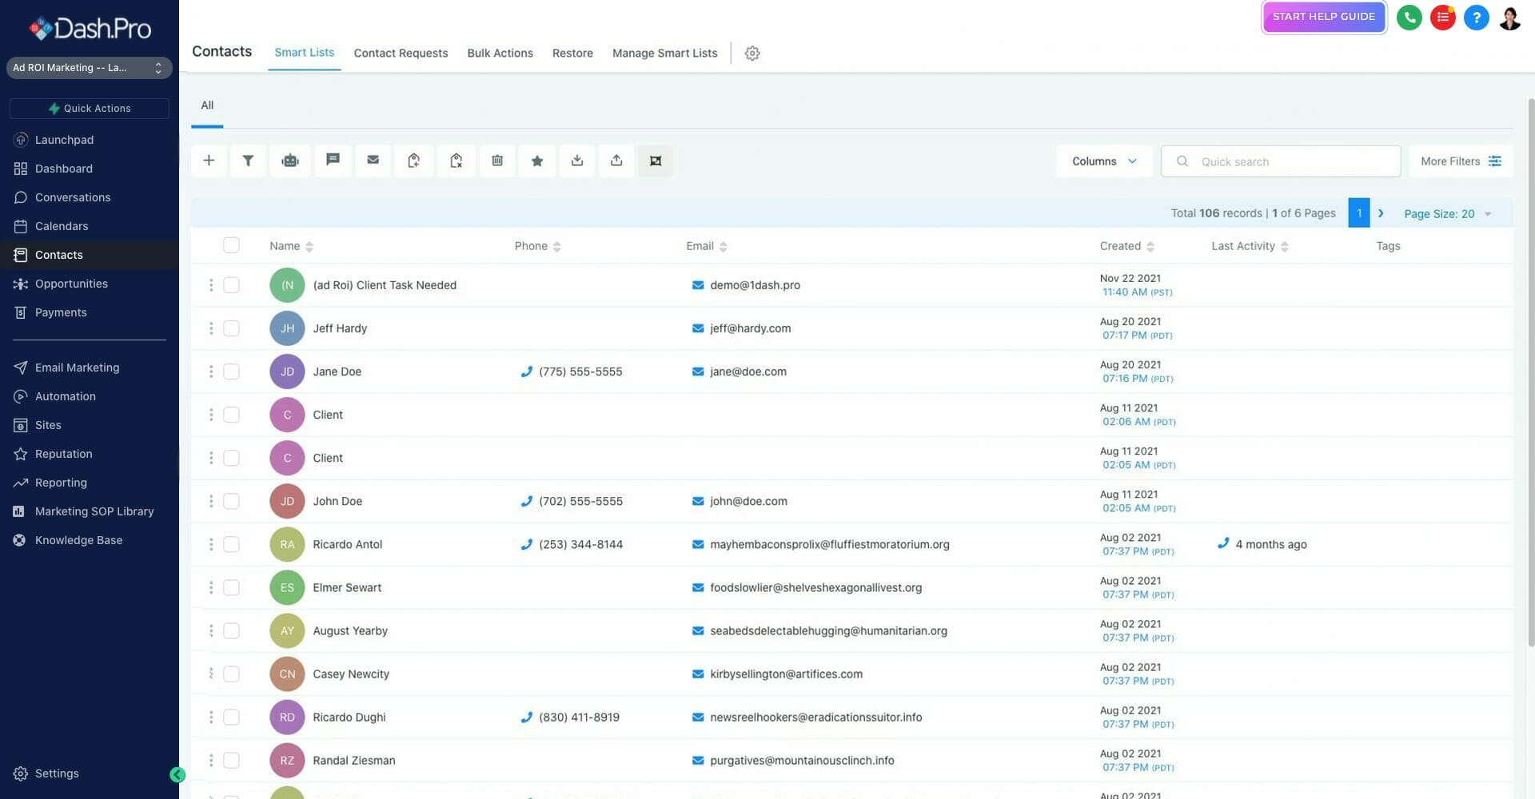Viewport: 1535px width, 799px height.
Task: Check the checkbox next to Jane Doe
Action: pyautogui.click(x=231, y=371)
